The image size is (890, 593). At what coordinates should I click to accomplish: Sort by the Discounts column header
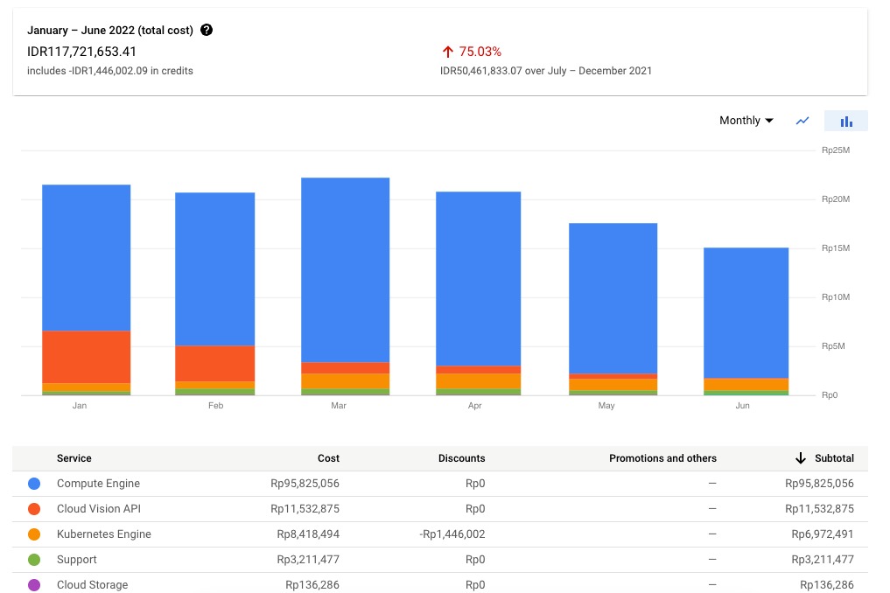(461, 458)
